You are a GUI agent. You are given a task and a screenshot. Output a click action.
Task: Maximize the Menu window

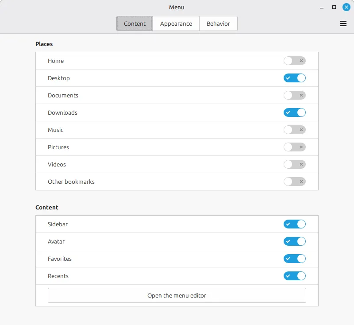(334, 7)
